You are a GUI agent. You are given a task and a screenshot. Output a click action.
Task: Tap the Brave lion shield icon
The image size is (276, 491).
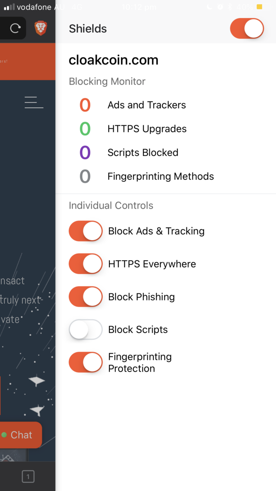(41, 28)
